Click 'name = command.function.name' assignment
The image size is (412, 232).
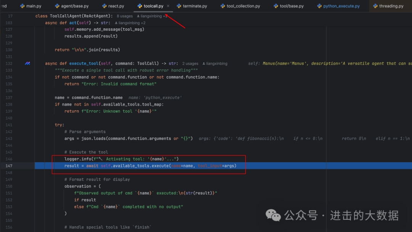pos(89,98)
